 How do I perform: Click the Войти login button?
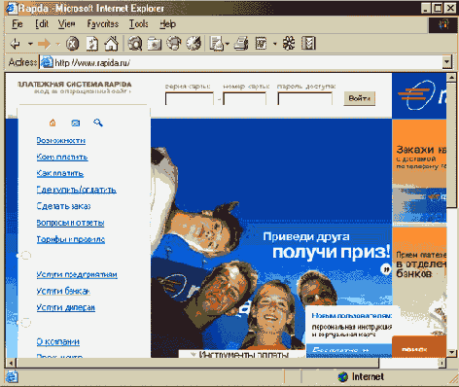pos(360,98)
